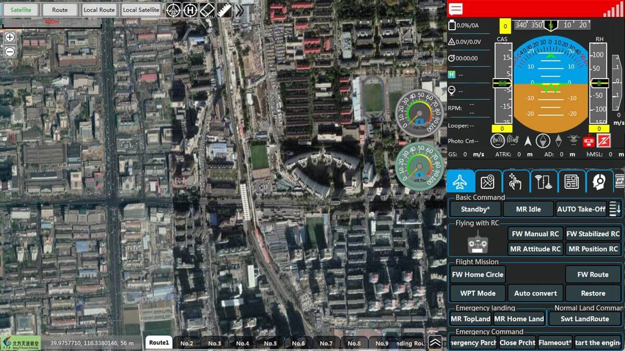Enable FW Stabilized RC mode
Image resolution: width=625 pixels, height=351 pixels.
(593, 234)
